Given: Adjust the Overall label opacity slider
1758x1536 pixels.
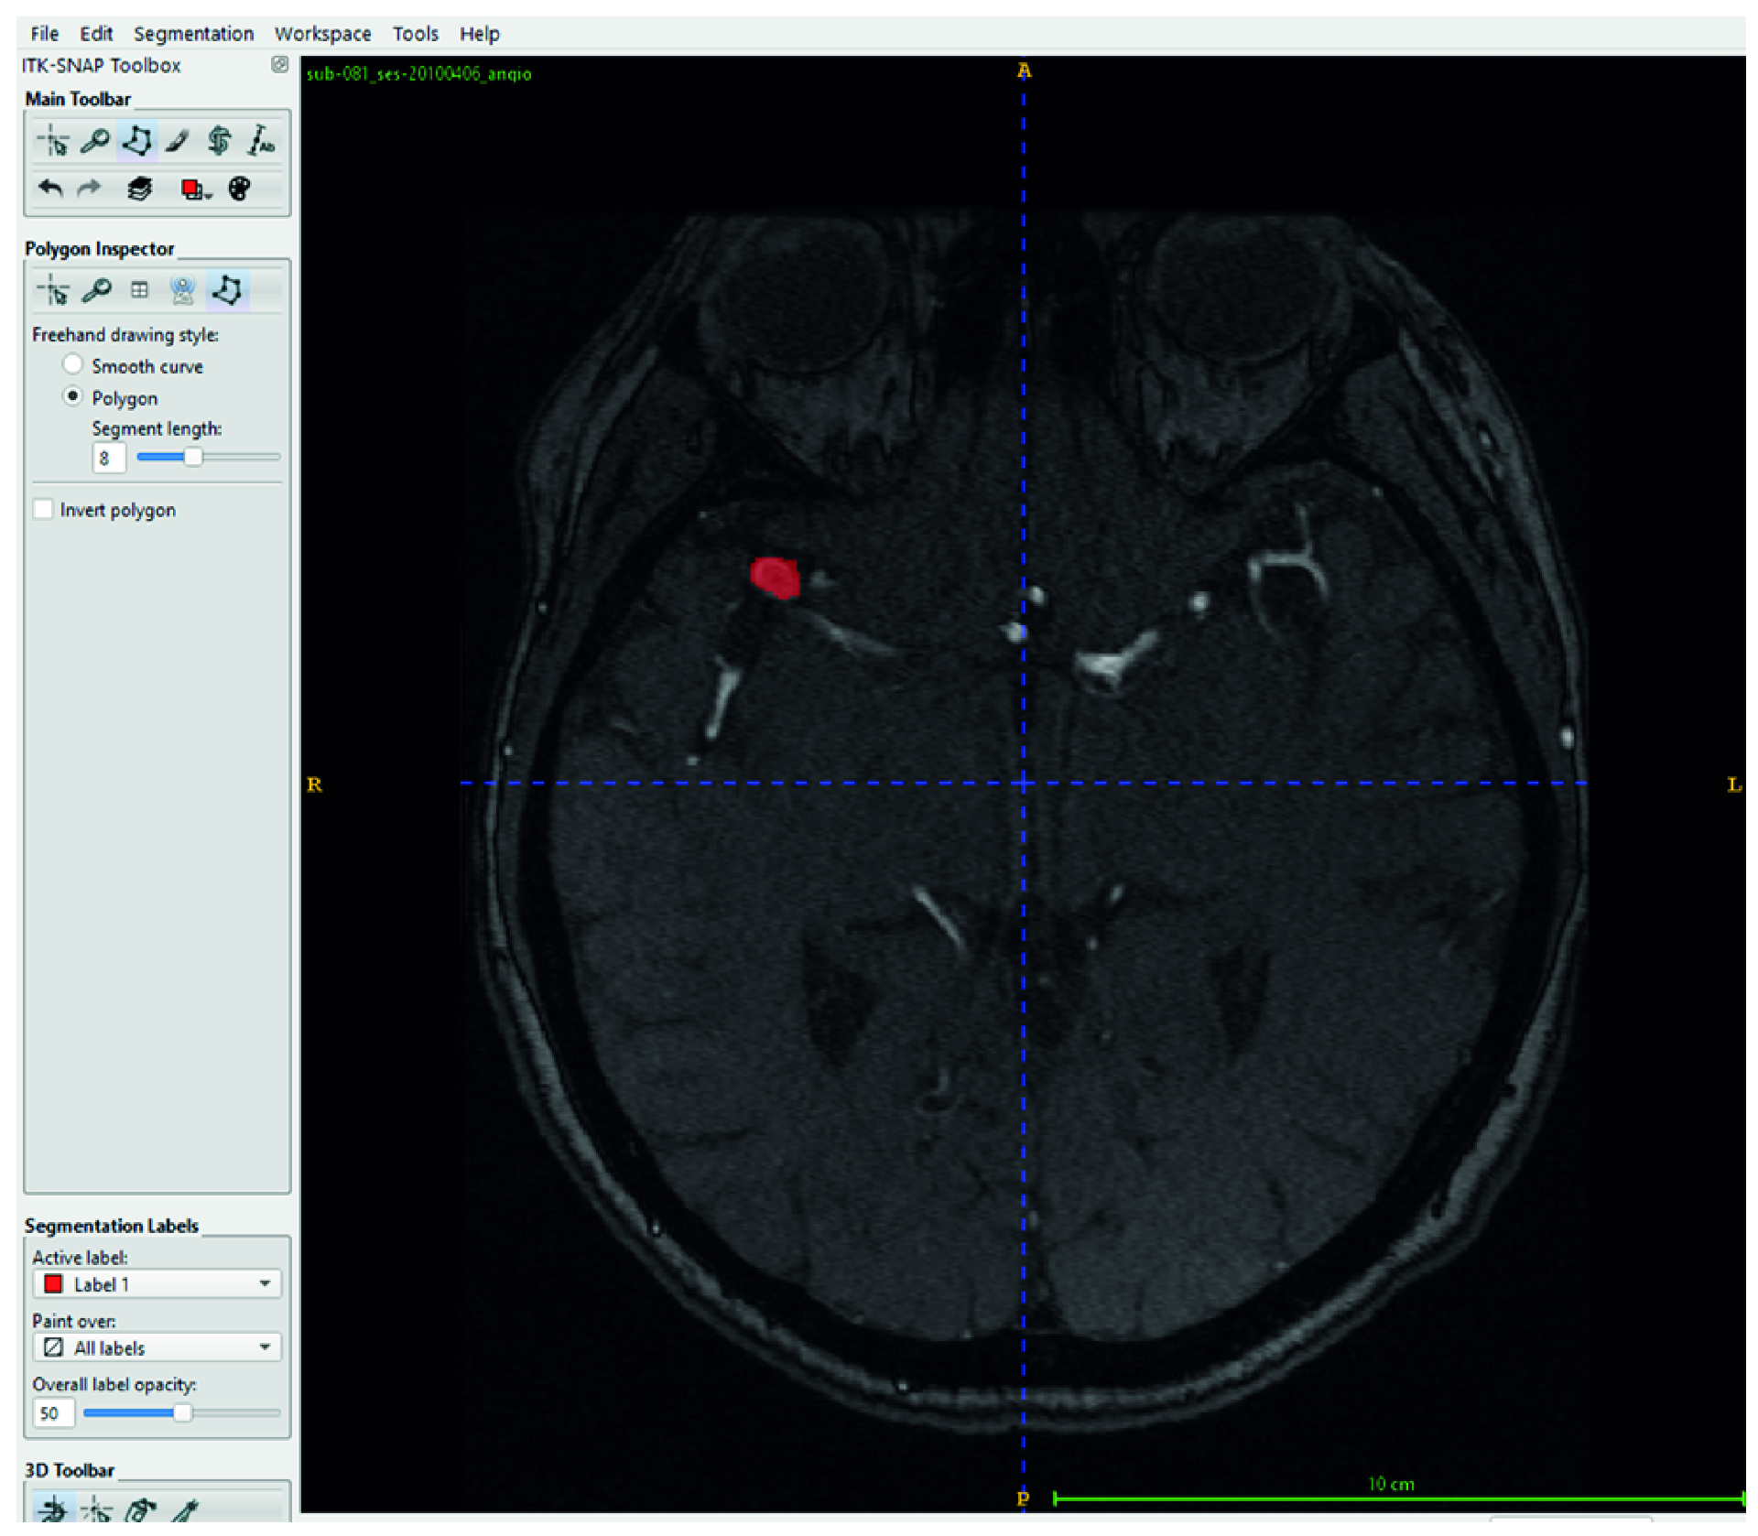Looking at the screenshot, I should click(182, 1414).
